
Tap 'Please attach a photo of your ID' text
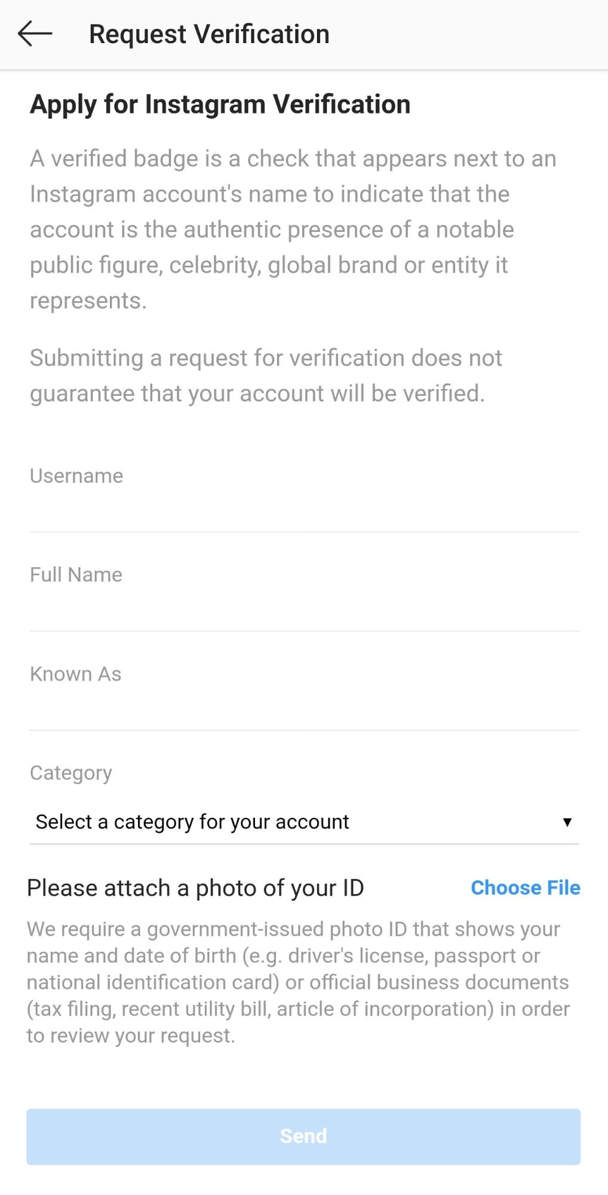tap(195, 888)
